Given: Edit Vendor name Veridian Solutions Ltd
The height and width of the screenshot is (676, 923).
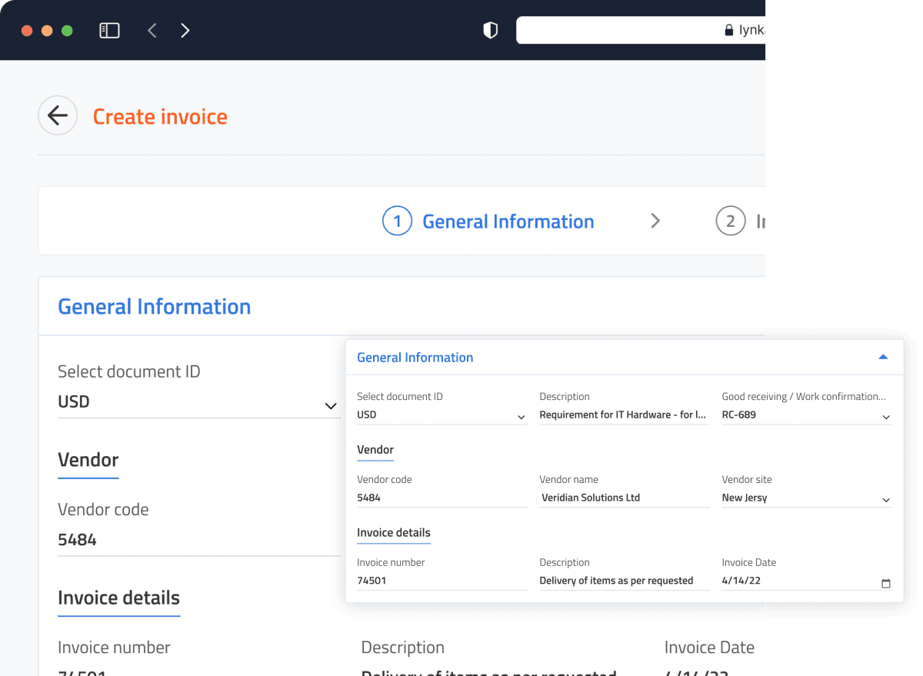Looking at the screenshot, I should (x=624, y=498).
